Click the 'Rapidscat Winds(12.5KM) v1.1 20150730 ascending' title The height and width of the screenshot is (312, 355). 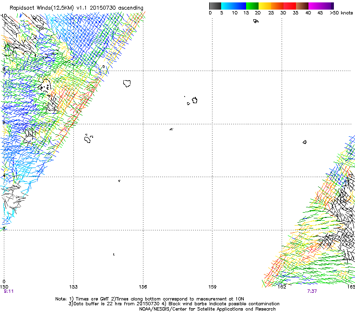pyautogui.click(x=76, y=8)
